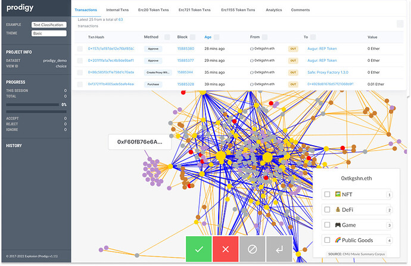This screenshot has width=411, height=266.
Task: Click the green accept checkmark button
Action: click(199, 249)
